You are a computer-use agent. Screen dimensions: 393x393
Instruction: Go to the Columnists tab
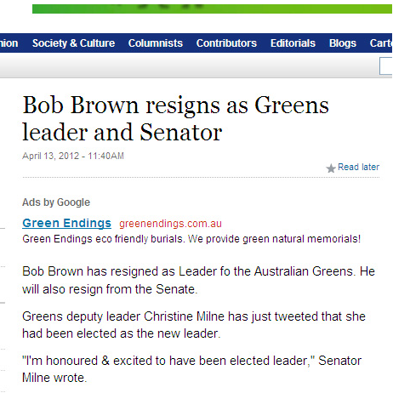pos(156,43)
